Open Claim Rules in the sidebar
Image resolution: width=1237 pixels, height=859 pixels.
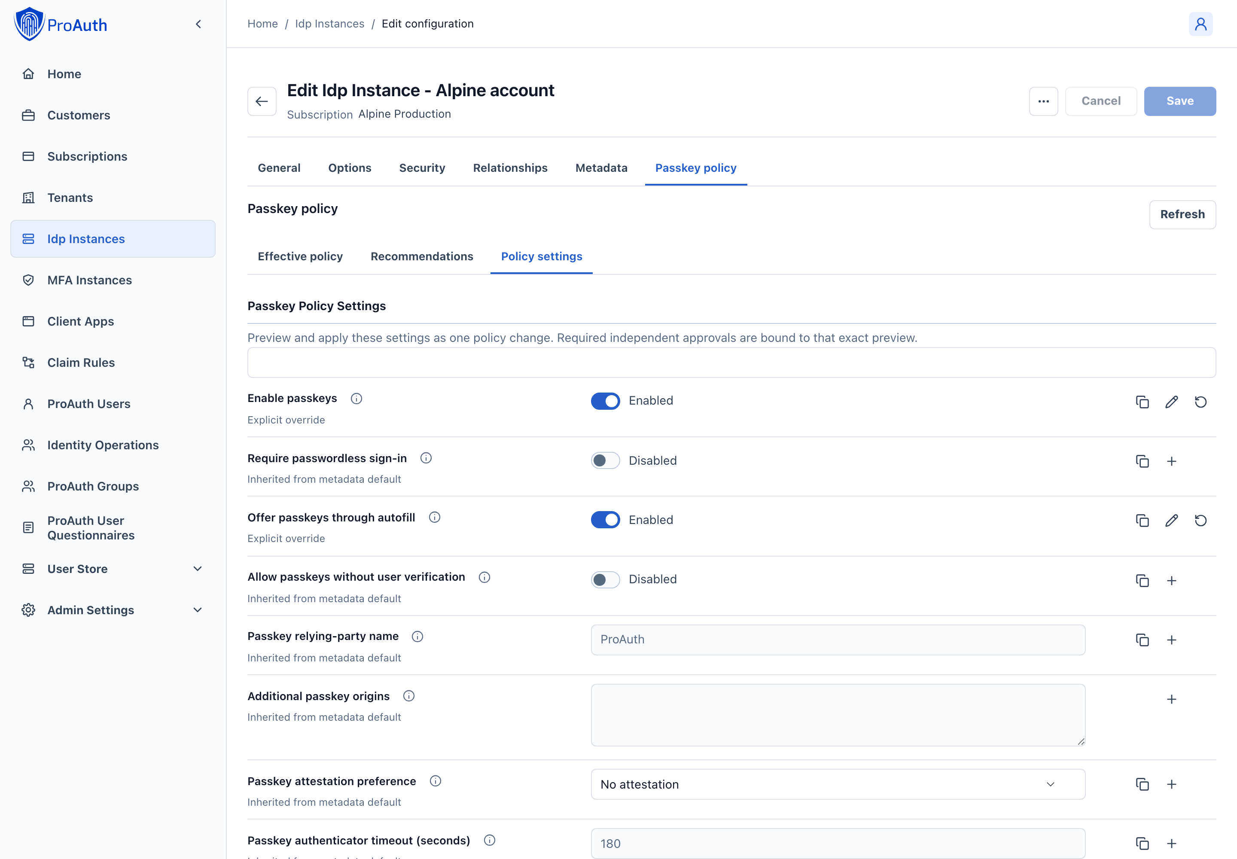pos(113,362)
